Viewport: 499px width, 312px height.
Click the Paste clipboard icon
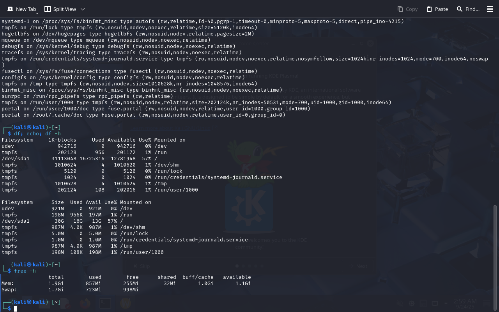click(x=429, y=9)
